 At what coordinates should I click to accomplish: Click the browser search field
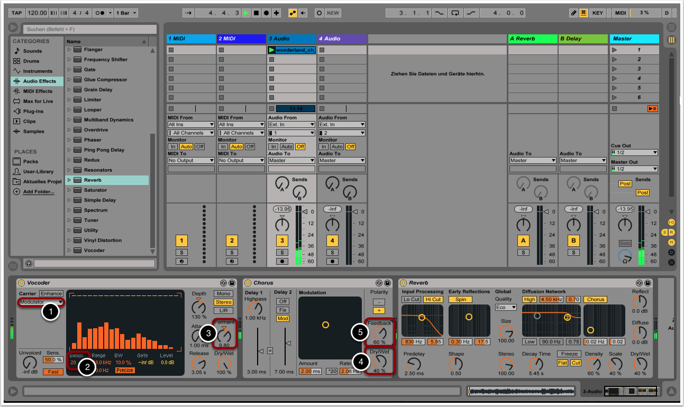(89, 29)
